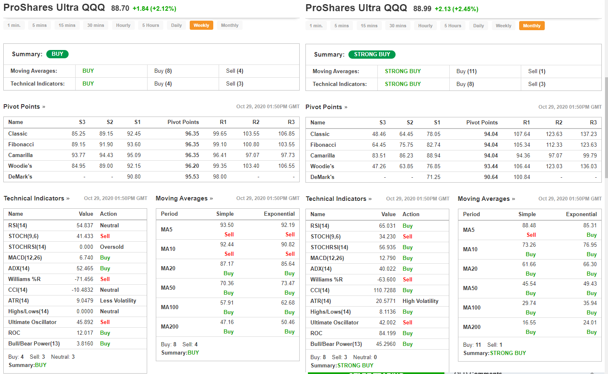This screenshot has width=608, height=374.
Task: Select the 1 min. tab in the left panel
Action: coord(14,25)
